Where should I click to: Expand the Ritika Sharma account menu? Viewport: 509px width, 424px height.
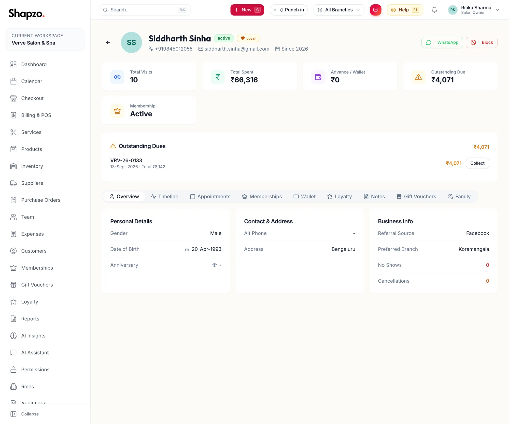pos(473,10)
